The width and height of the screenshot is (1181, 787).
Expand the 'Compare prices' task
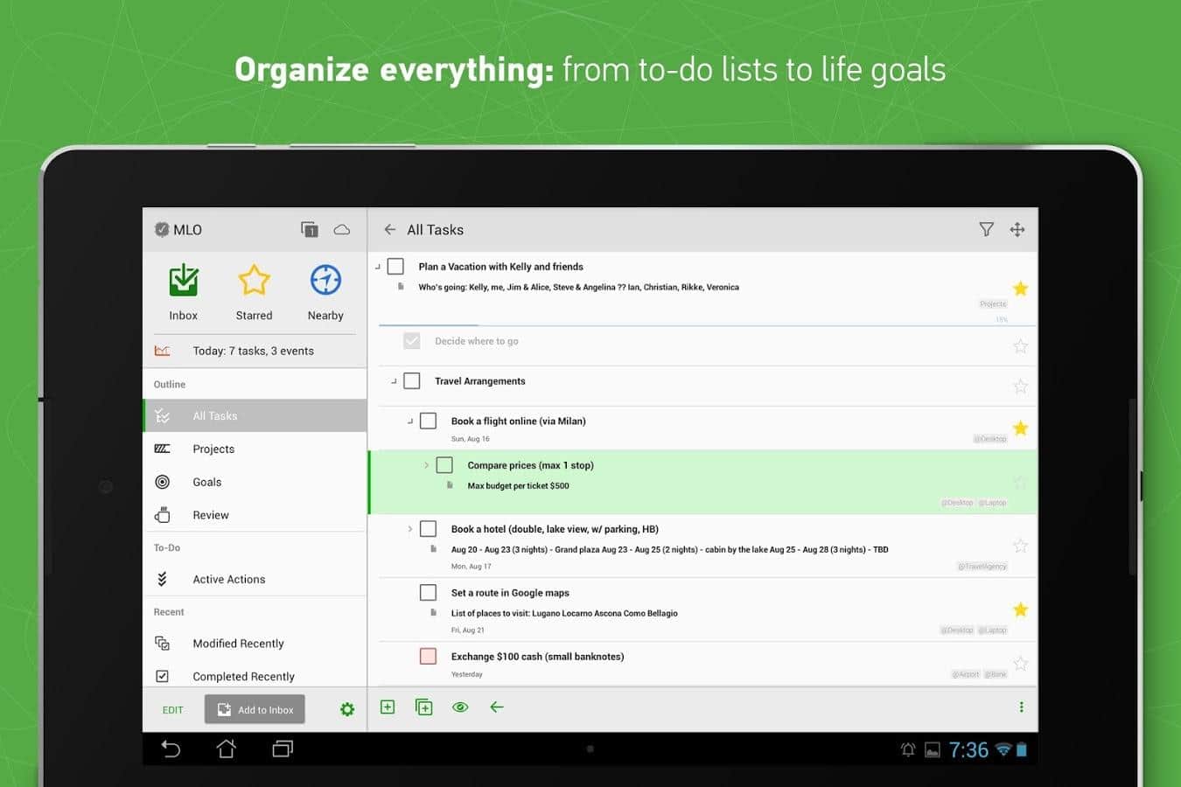point(426,465)
